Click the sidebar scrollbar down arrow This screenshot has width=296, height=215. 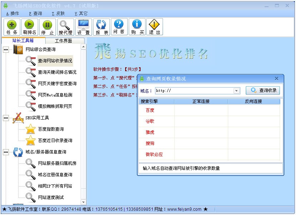click(83, 202)
